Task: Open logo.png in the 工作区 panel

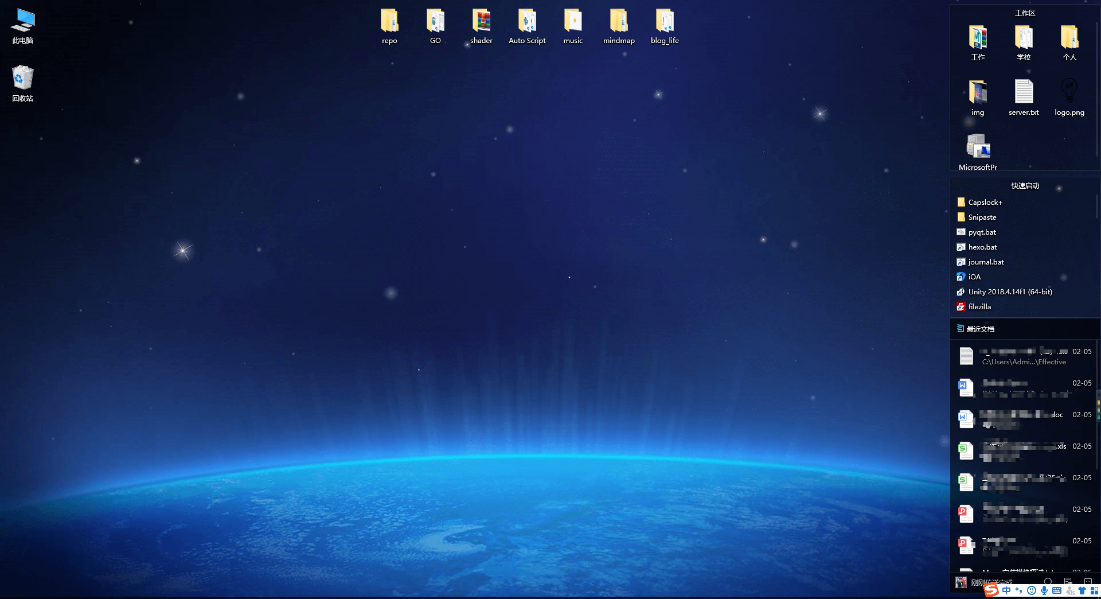Action: pyautogui.click(x=1069, y=98)
